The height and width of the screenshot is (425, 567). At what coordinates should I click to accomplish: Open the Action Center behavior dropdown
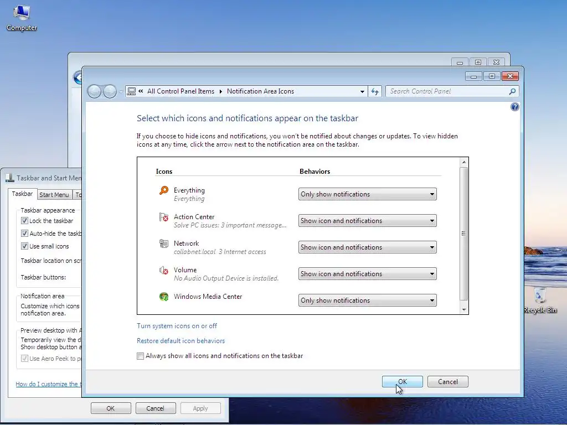368,221
